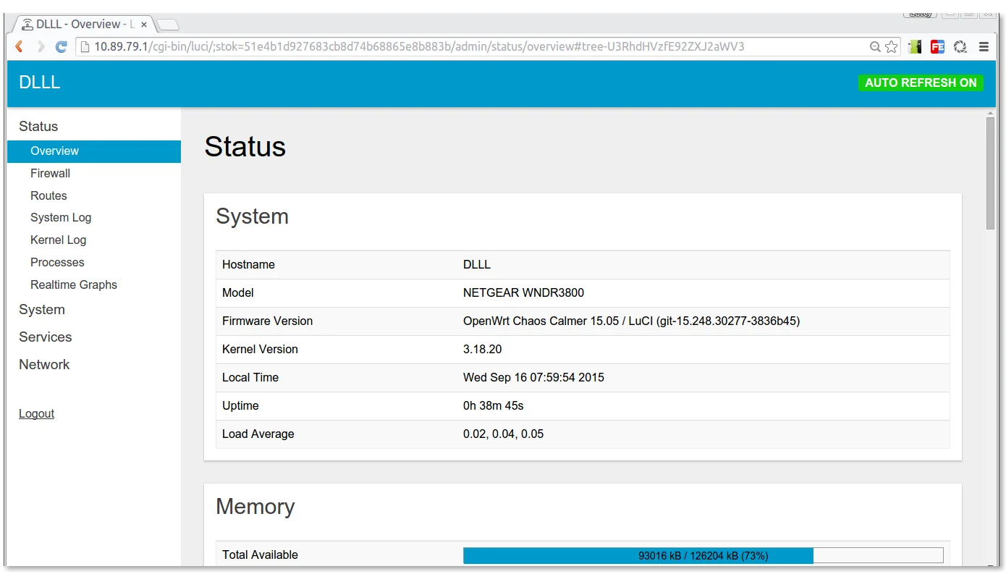The image size is (1006, 582).
Task: Open the zoom magnifier icon in address bar
Action: point(875,47)
